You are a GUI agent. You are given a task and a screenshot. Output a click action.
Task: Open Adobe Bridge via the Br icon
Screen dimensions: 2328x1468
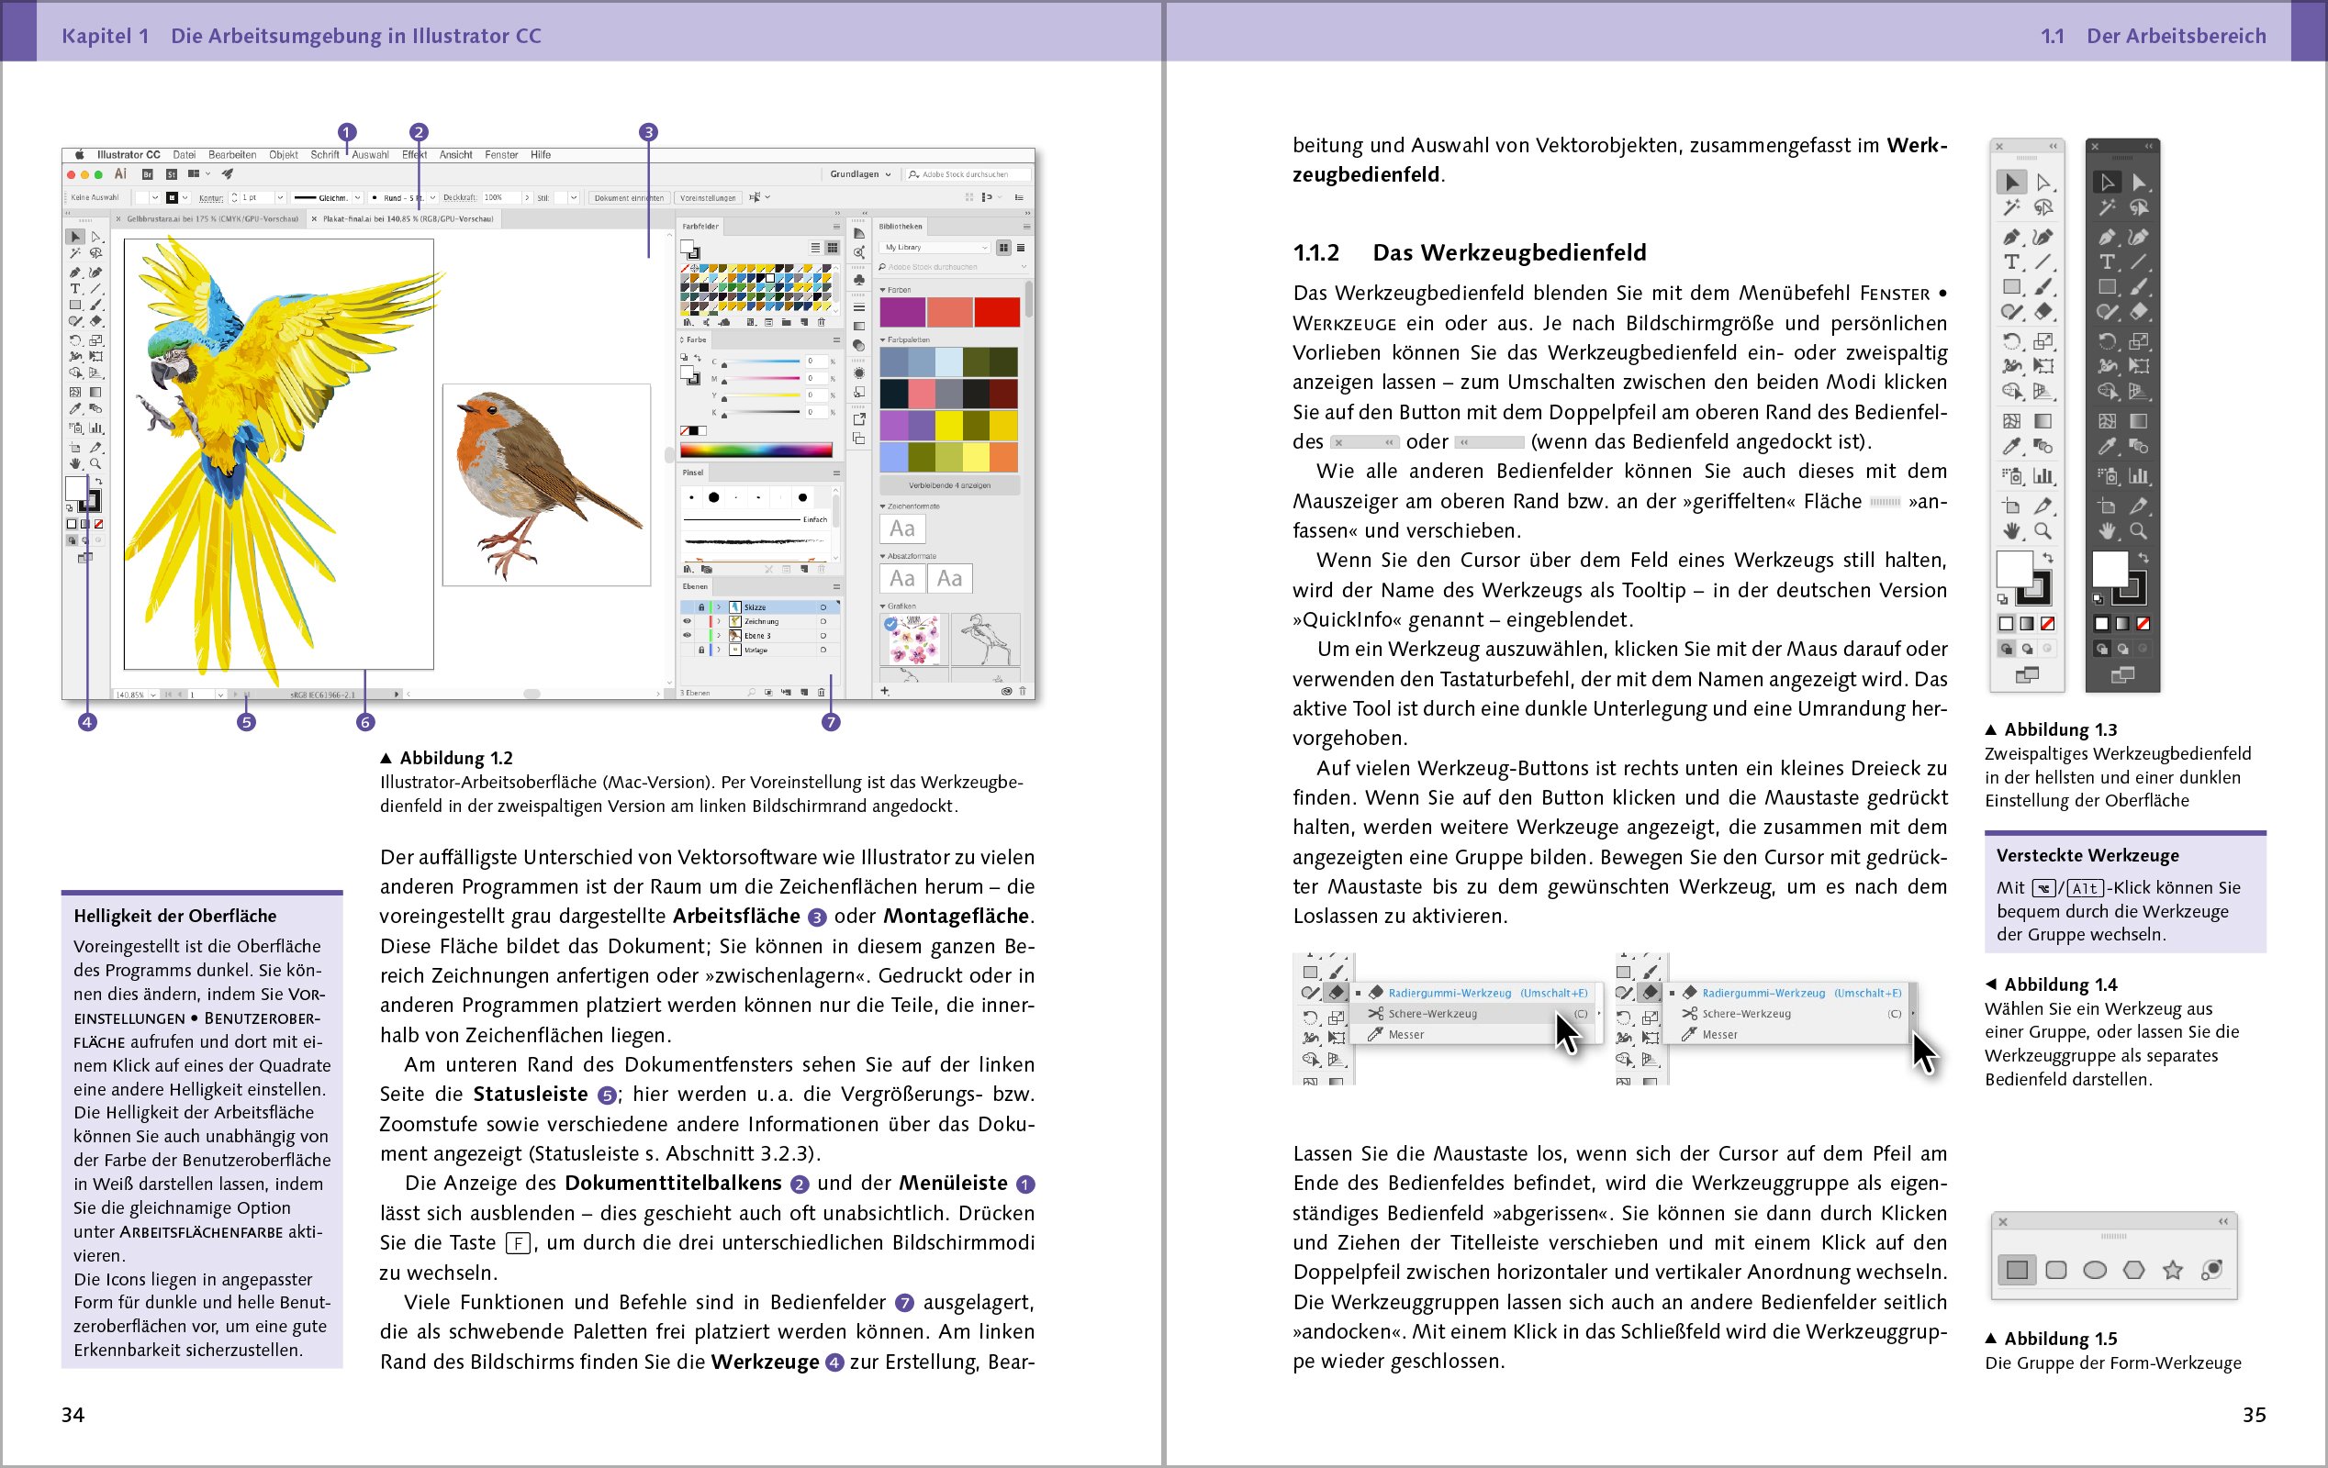[148, 175]
